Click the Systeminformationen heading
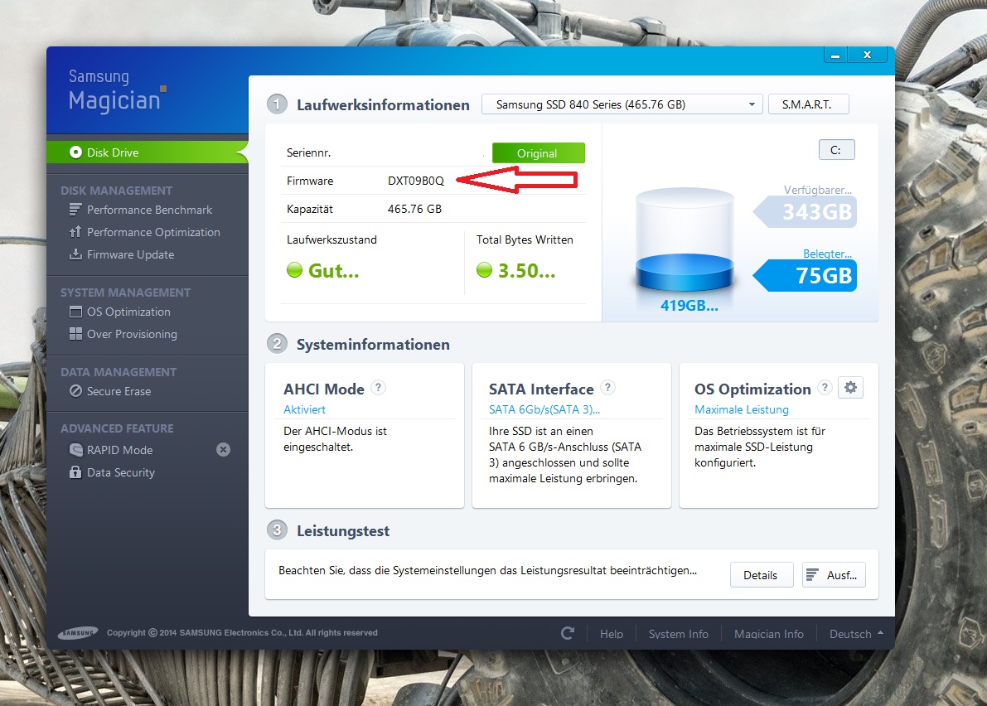The height and width of the screenshot is (706, 987). tap(373, 344)
